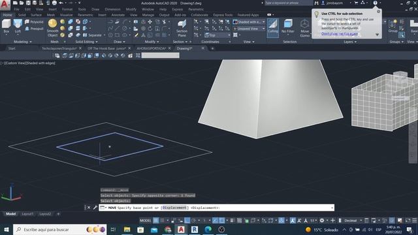
Task: Click the Separate solid editing tool
Action: [x=92, y=35]
